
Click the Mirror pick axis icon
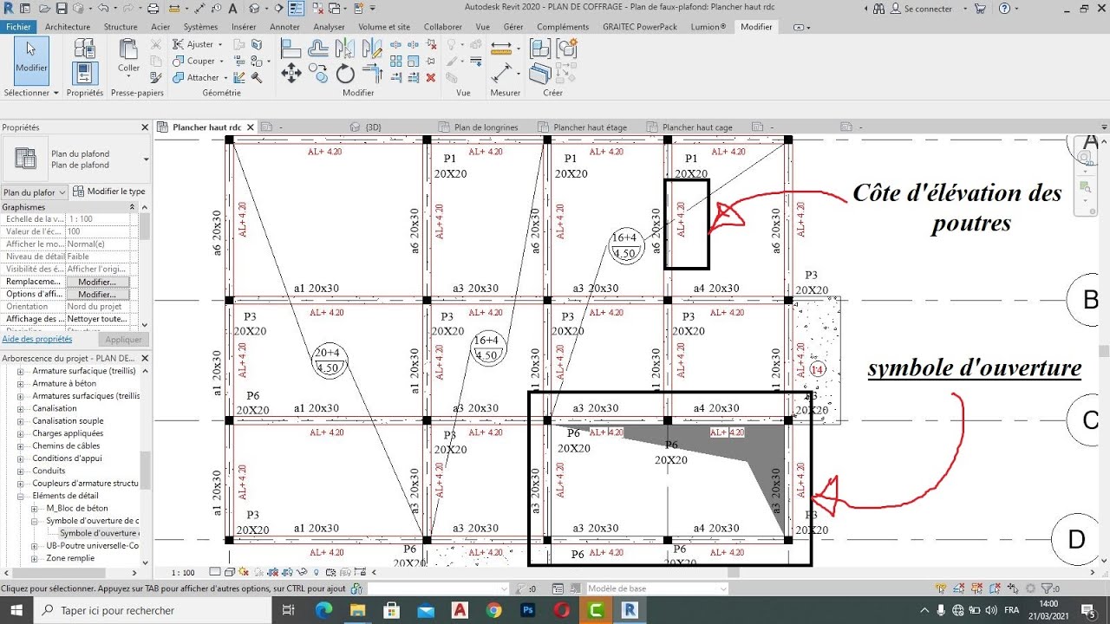tap(345, 49)
